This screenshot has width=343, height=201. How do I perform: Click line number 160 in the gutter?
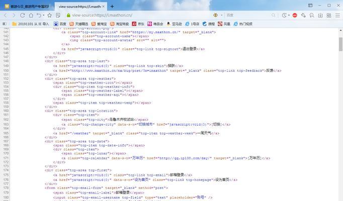coord(6,111)
